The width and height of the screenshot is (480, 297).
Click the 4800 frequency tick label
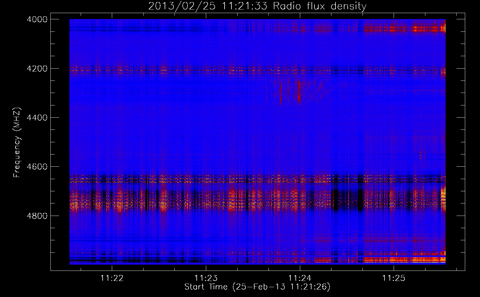coord(37,216)
